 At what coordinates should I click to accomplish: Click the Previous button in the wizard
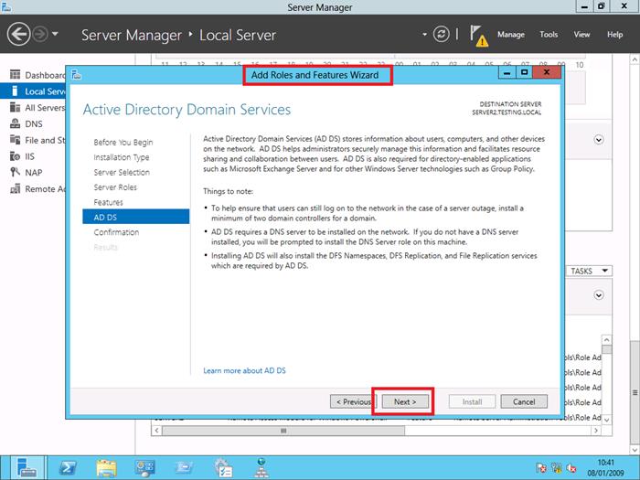353,401
